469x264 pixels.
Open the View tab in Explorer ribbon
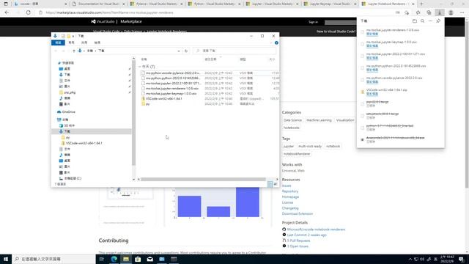pyautogui.click(x=97, y=43)
